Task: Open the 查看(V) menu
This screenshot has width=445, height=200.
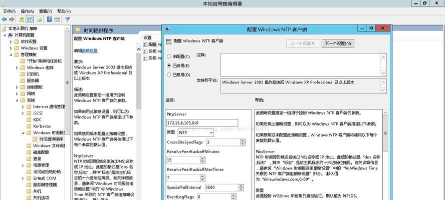Action: coord(46,11)
